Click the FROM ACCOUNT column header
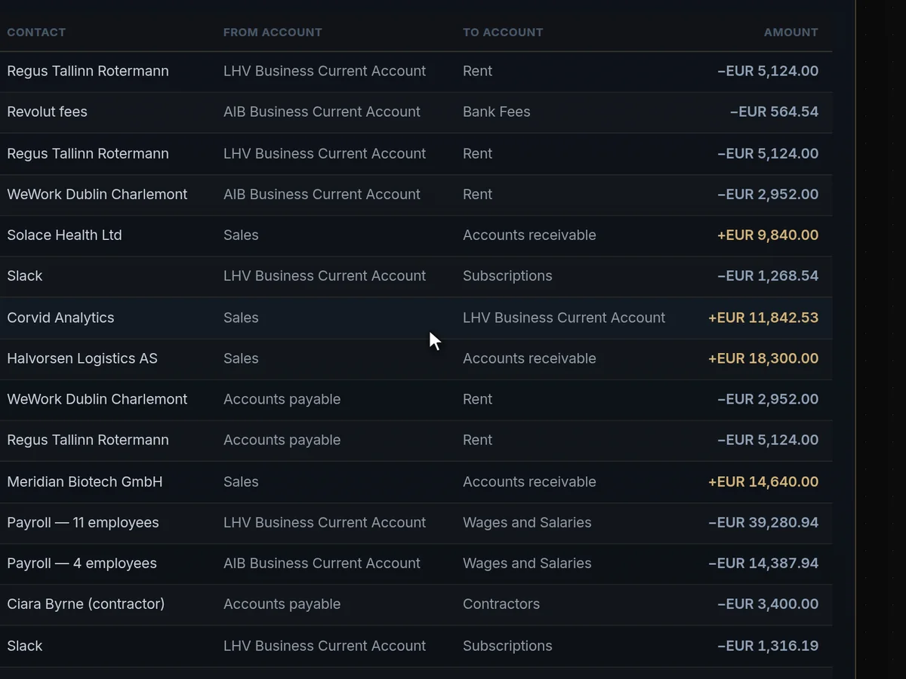This screenshot has height=679, width=906. pos(273,32)
